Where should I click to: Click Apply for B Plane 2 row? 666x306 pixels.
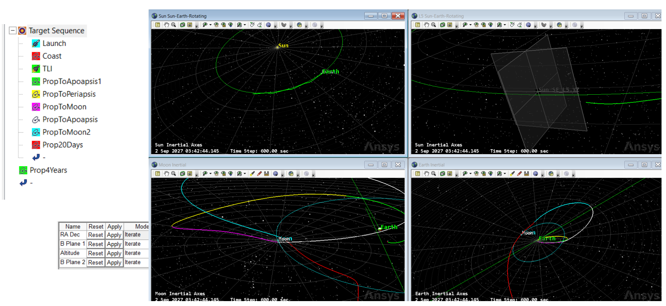pos(114,262)
